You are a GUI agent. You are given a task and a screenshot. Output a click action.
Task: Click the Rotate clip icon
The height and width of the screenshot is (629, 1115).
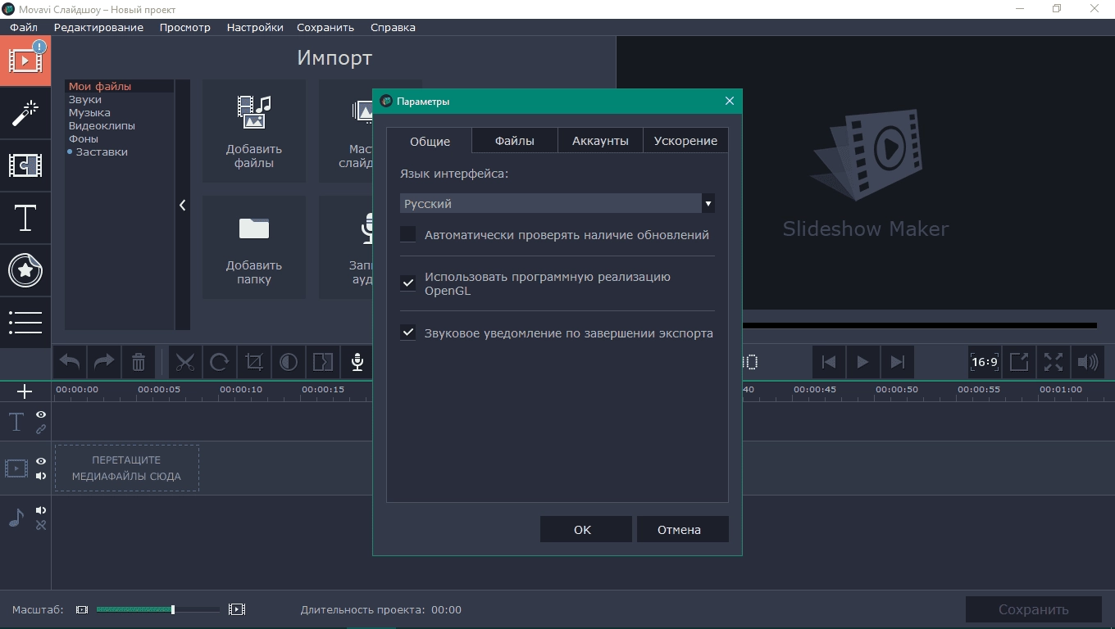click(220, 362)
